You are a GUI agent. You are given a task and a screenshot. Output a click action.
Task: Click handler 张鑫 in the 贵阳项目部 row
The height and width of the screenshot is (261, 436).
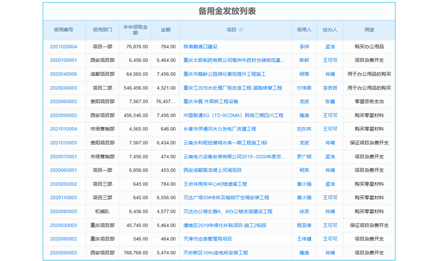(x=329, y=101)
